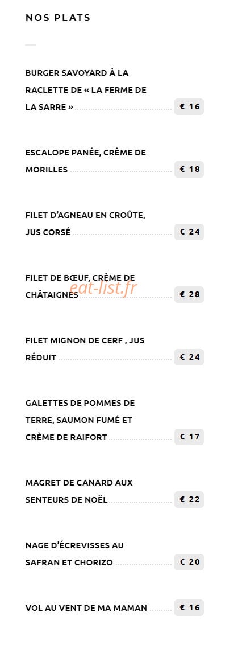
Task: Open Escalope panée, crème de morilles item
Action: [x=86, y=161]
